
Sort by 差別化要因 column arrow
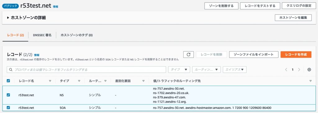(143, 81)
